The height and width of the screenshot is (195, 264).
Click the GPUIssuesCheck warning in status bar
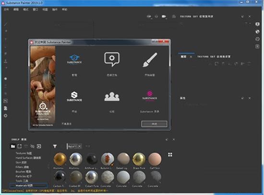pyautogui.click(x=55, y=191)
